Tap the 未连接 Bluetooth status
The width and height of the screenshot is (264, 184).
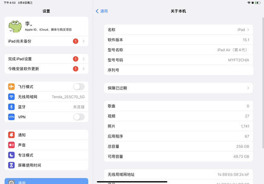[79, 107]
